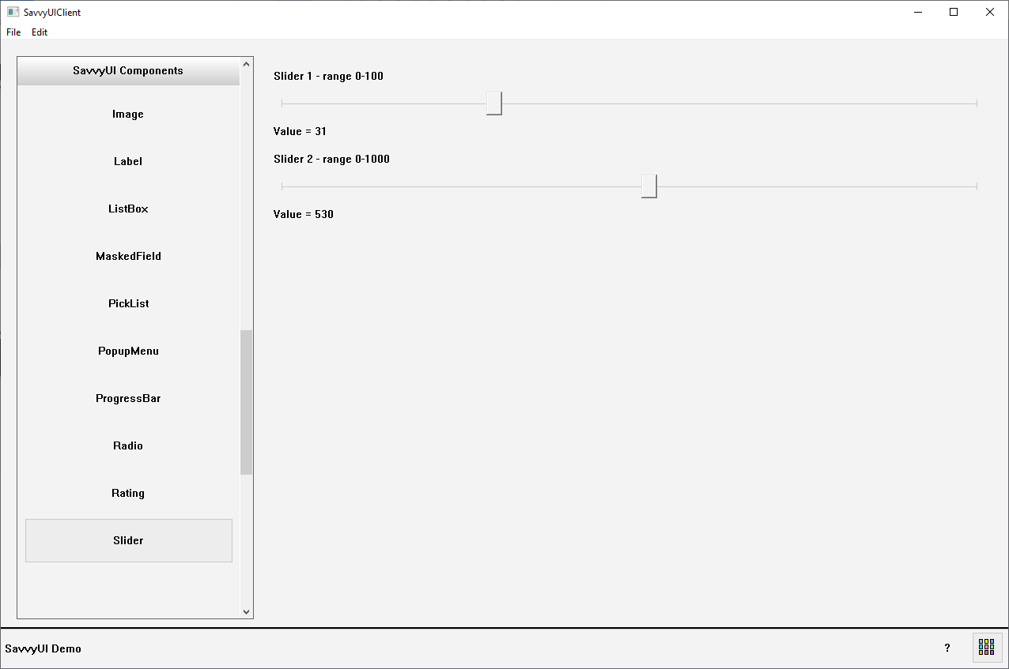Select the Label component button
The image size is (1009, 669).
[x=128, y=162]
